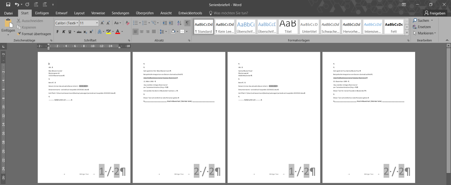
Task: Click the borders icon in Absatz group
Action: click(x=182, y=32)
